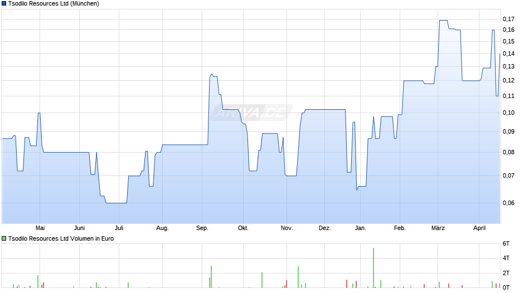The width and height of the screenshot is (524, 293).
Task: Click the 'Juli' month label
Action: click(x=119, y=228)
